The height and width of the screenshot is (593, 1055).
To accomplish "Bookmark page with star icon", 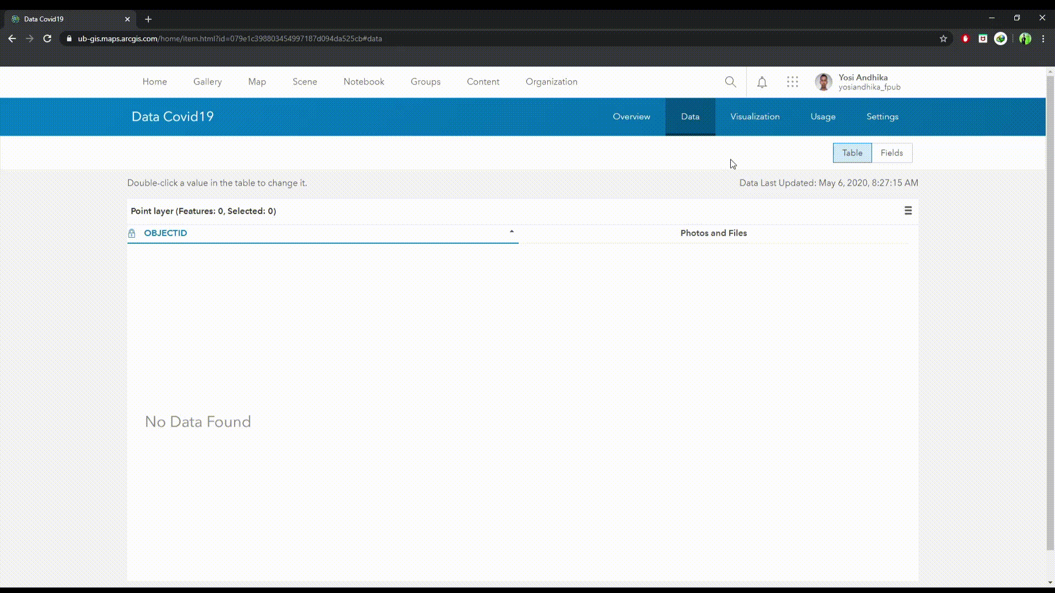I will [943, 38].
